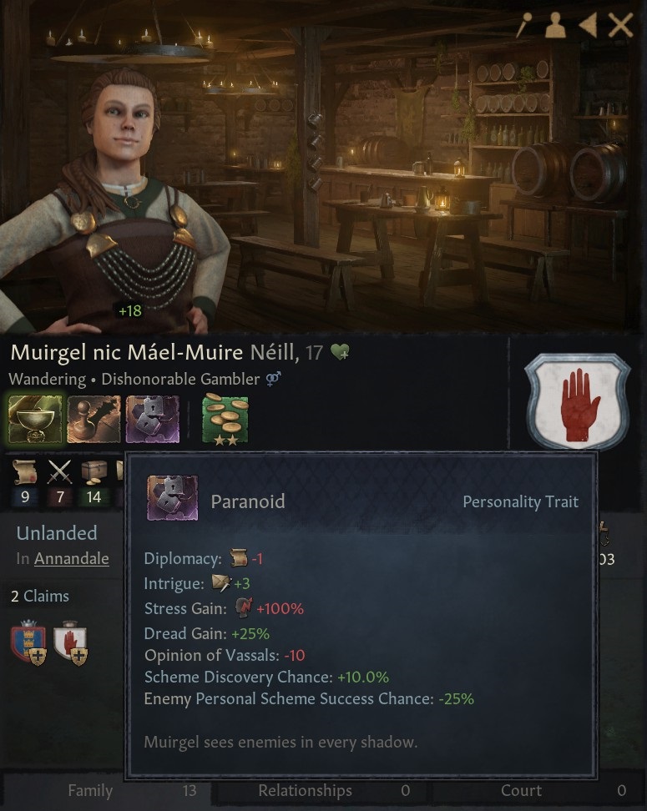Select the chess pawn personality trait icon
Screen dimensions: 647x811
pyautogui.click(x=94, y=420)
